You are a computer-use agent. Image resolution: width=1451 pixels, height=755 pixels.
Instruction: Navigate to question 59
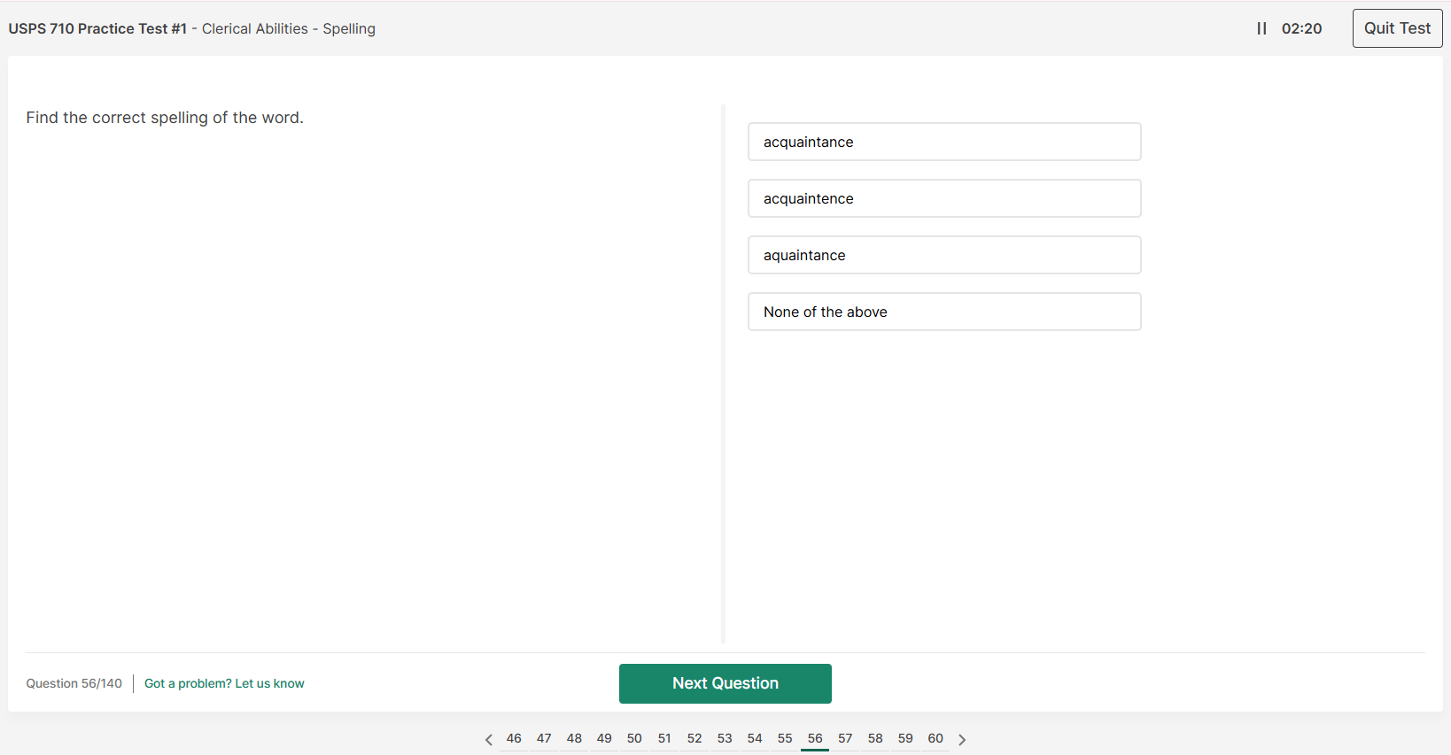click(905, 738)
